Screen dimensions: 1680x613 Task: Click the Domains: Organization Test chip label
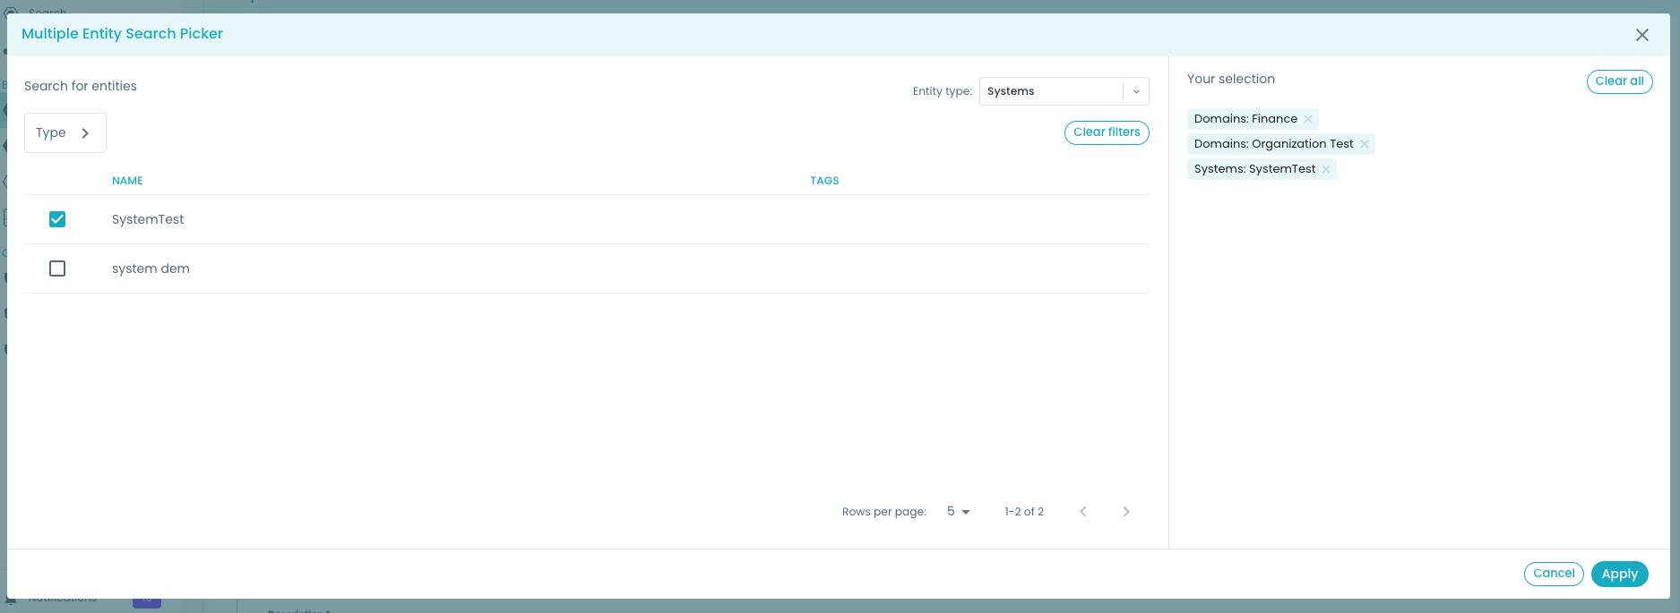click(1273, 144)
